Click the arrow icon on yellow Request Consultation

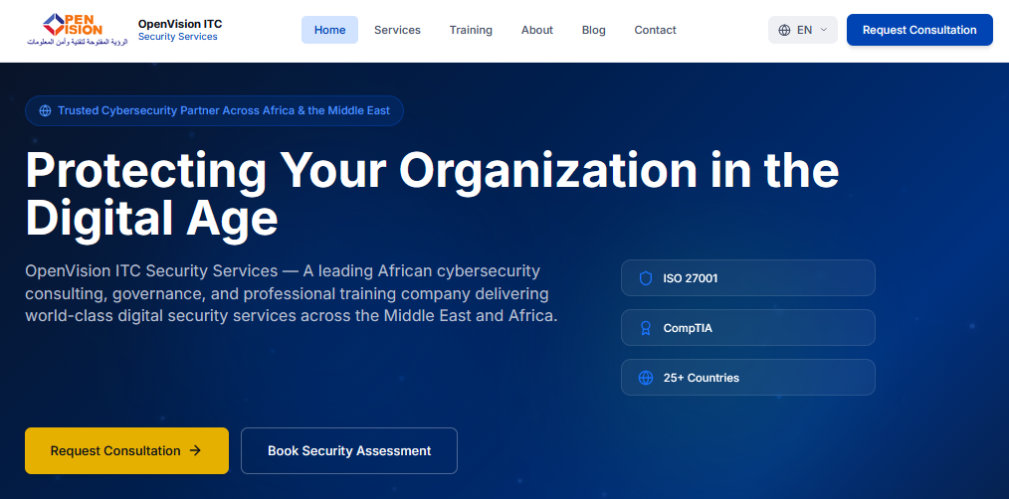[x=196, y=450]
